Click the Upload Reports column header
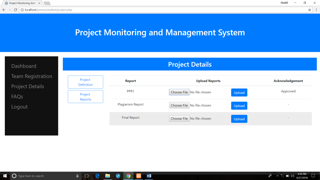320x180 pixels. click(x=208, y=81)
